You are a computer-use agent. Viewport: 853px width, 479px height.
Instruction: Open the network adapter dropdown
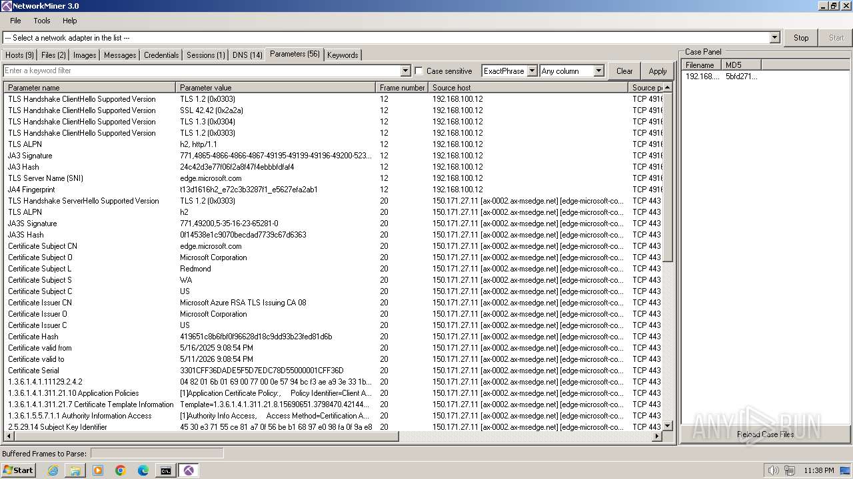pyautogui.click(x=774, y=38)
